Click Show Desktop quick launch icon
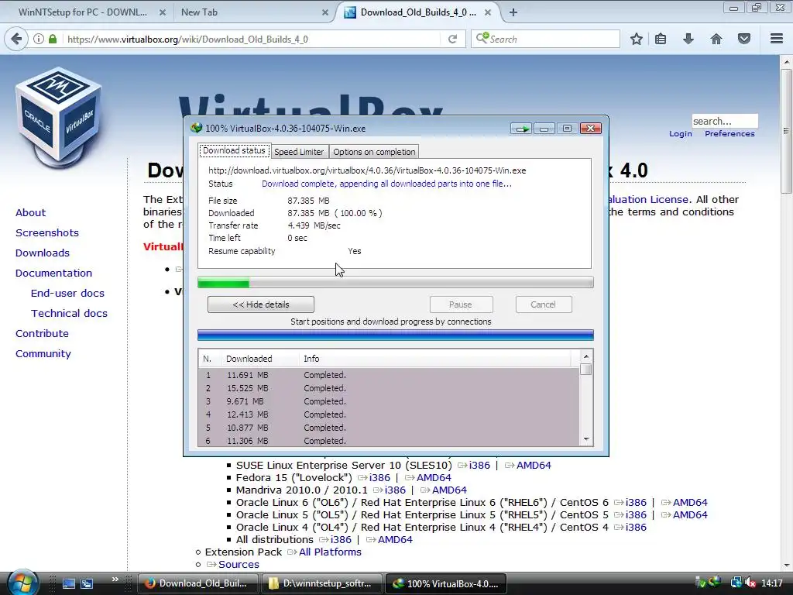This screenshot has height=595, width=793. pos(69,583)
